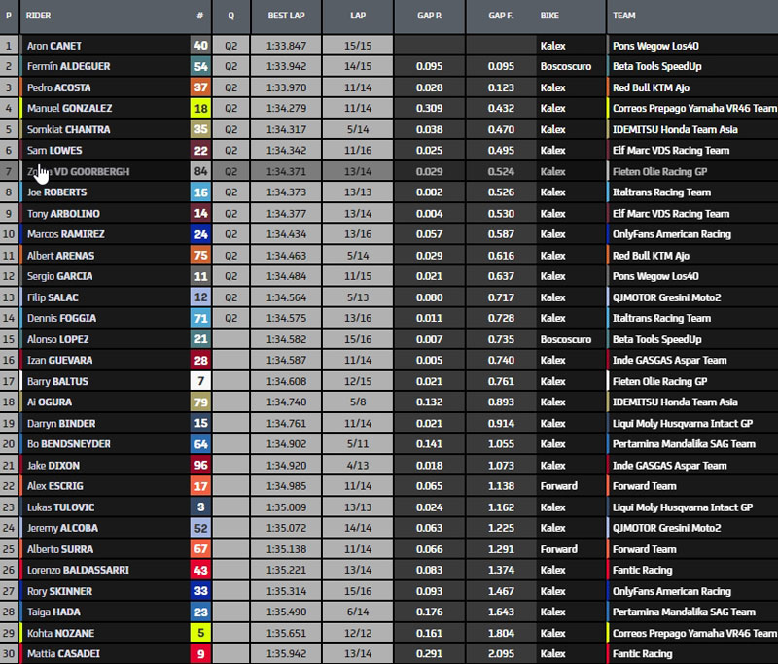Select Albert Arenas's orange number 75 badge

coord(200,255)
